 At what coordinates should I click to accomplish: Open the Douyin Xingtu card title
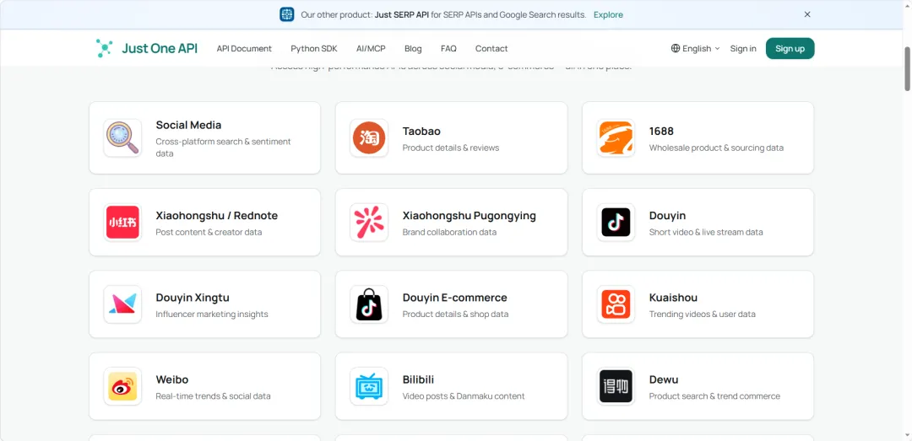193,298
